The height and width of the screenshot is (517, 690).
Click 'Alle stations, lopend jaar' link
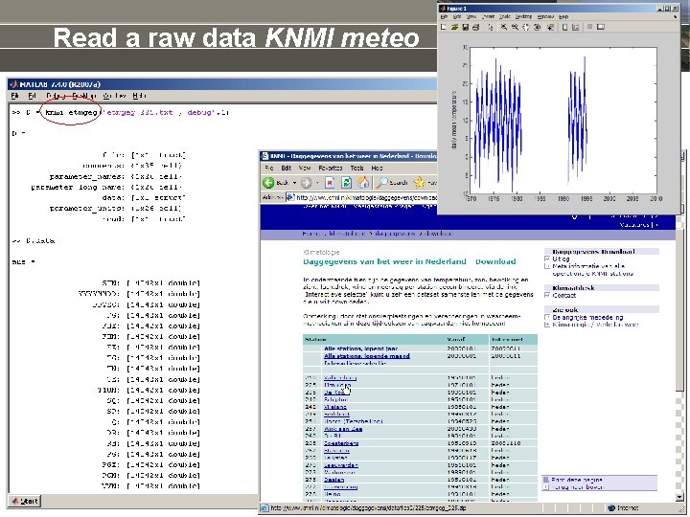coord(361,348)
